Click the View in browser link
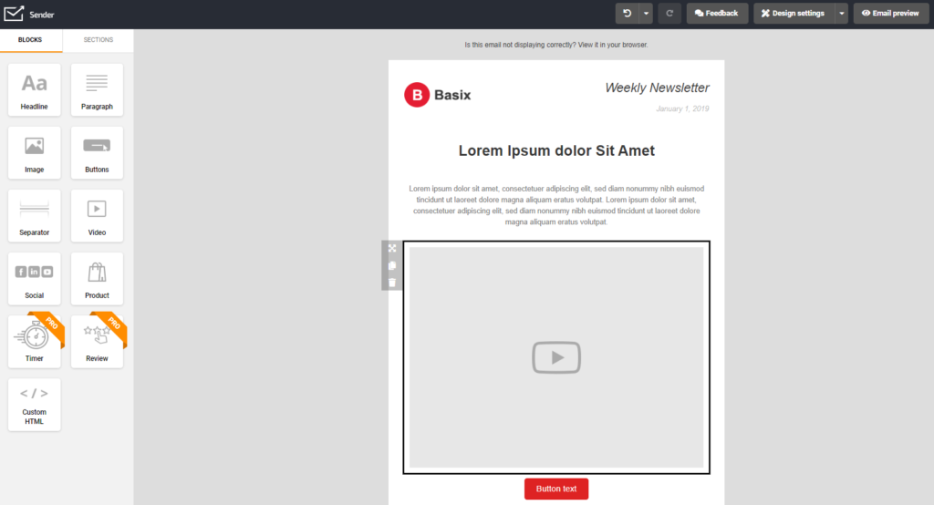 tap(612, 45)
